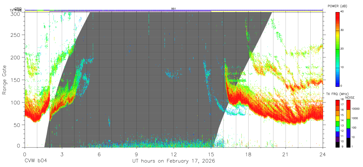
Task: Click the 14 label on the TX FRQ scale
Action: tap(342, 120)
